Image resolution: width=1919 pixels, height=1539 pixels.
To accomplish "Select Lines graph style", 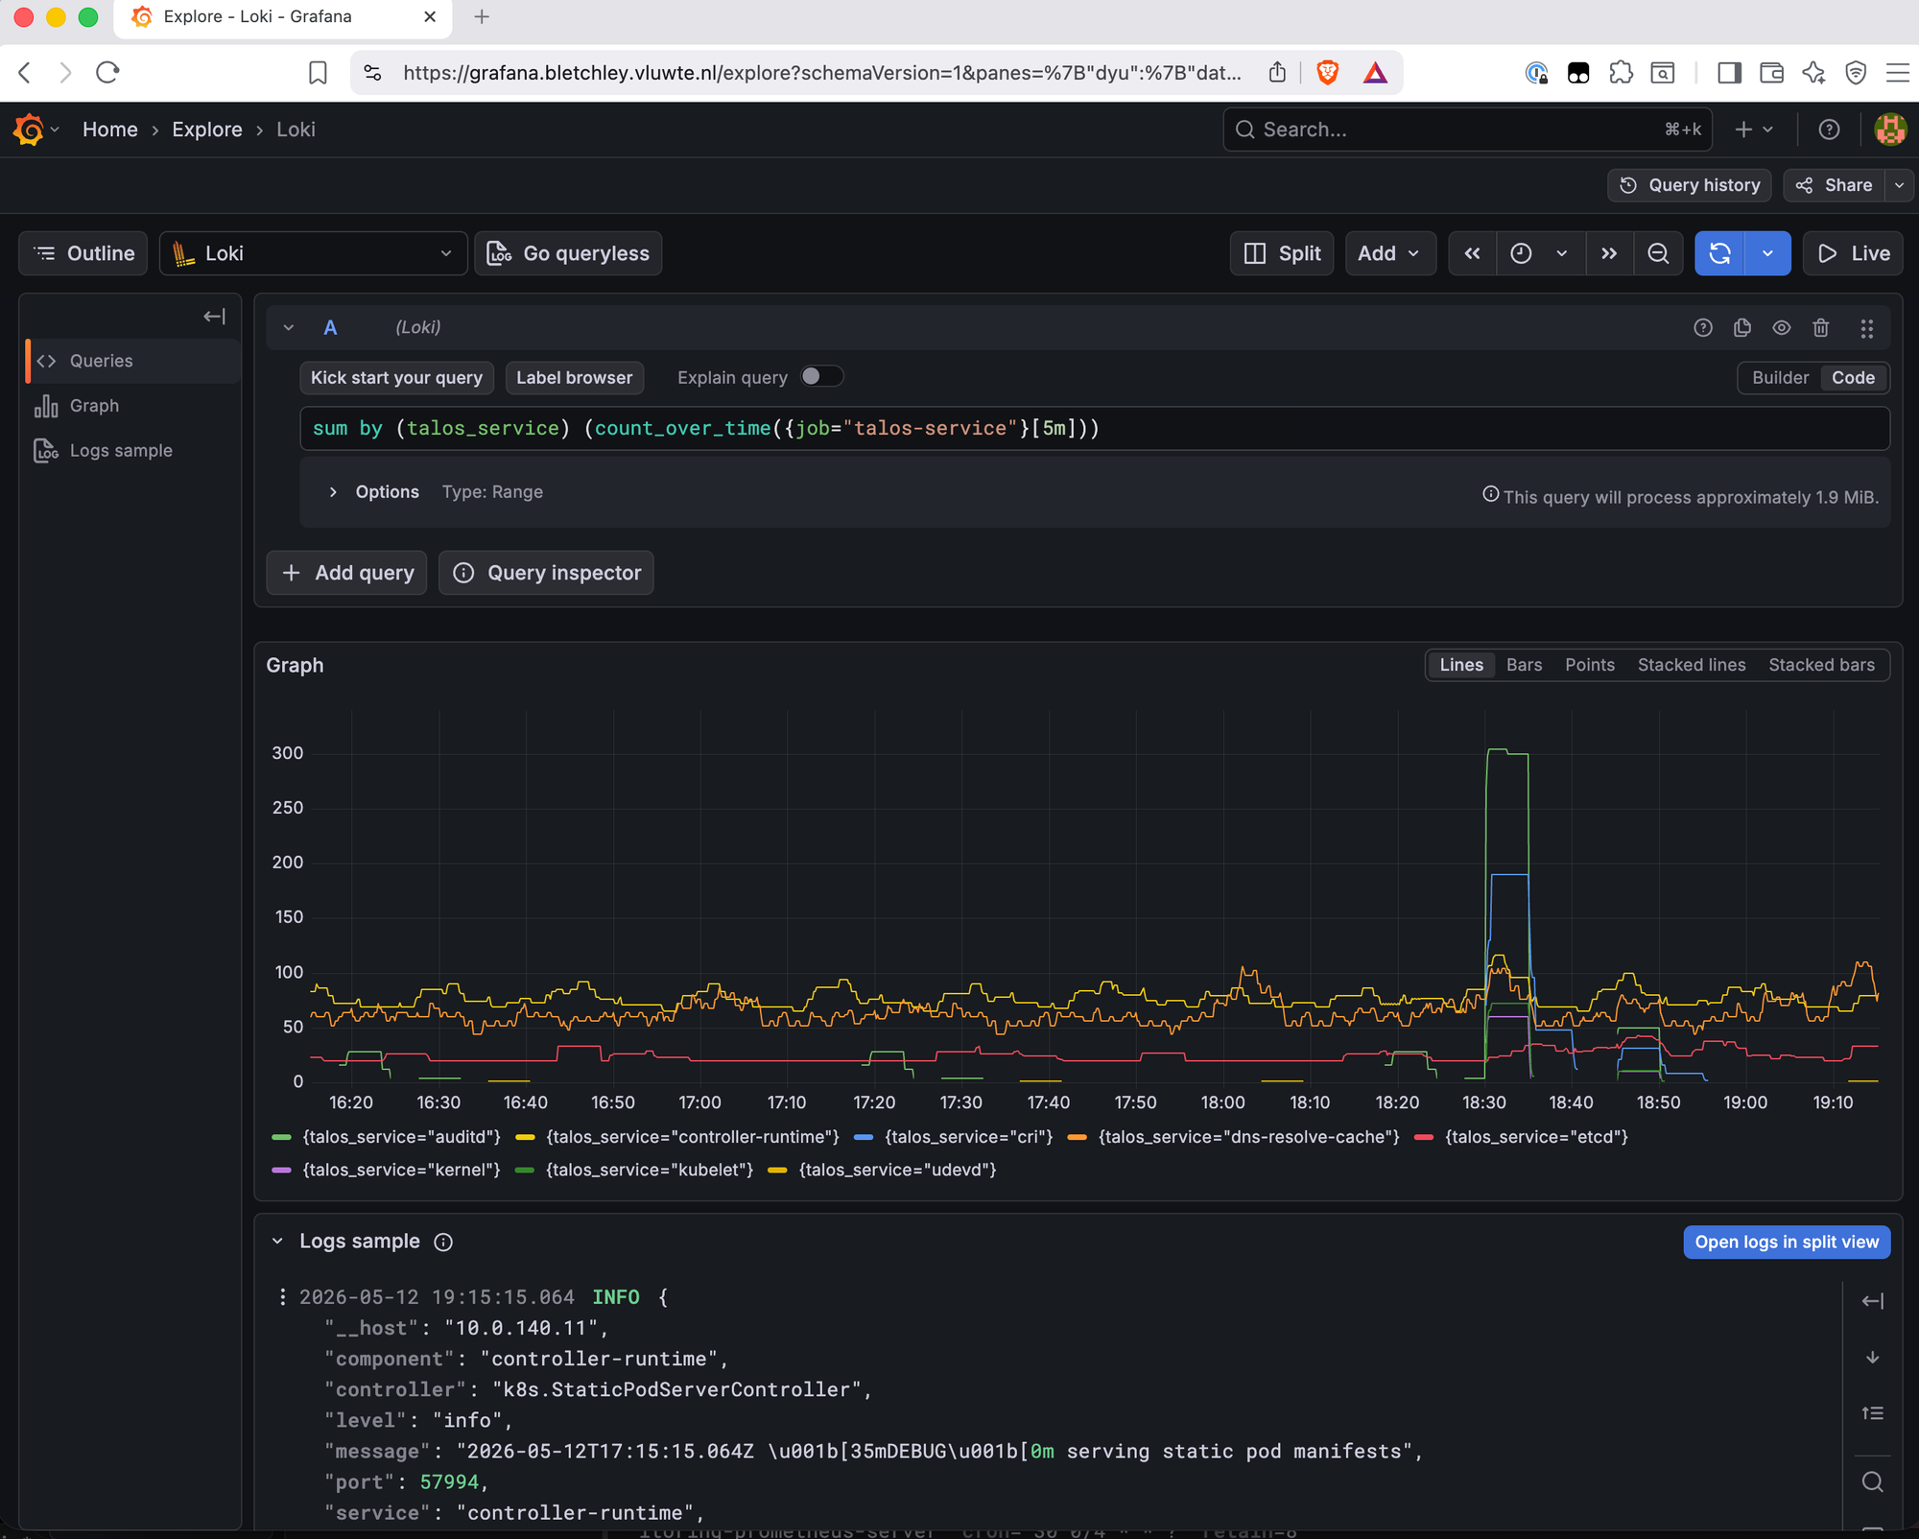I will click(x=1461, y=665).
